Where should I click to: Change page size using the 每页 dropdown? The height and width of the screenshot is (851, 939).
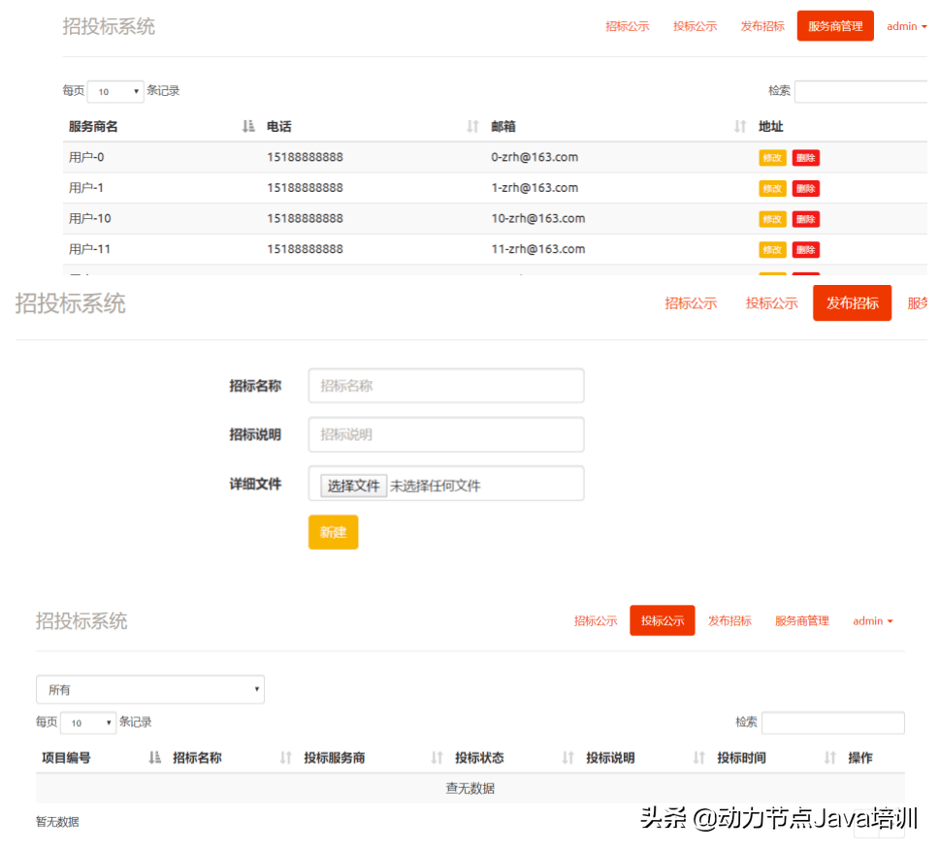point(114,90)
